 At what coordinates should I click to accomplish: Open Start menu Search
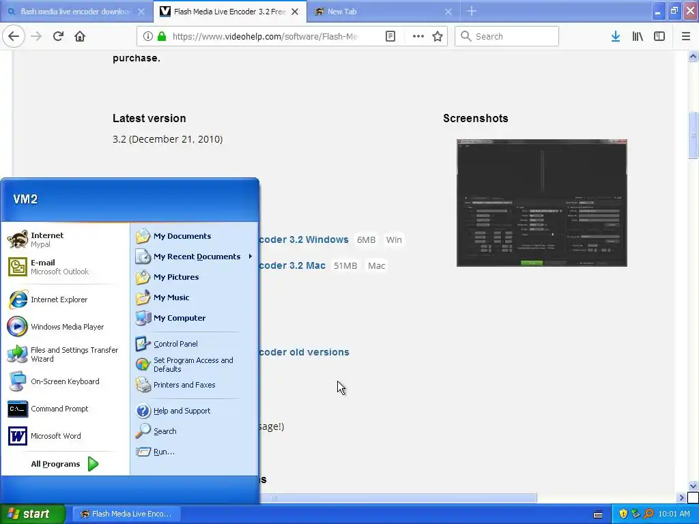point(195,431)
